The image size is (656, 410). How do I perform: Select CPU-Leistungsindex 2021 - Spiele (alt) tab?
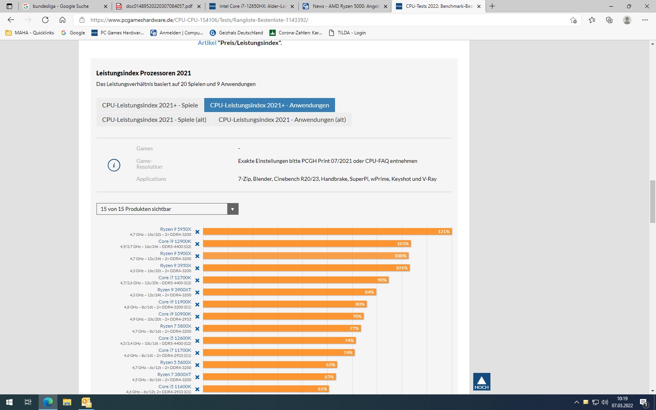(x=154, y=119)
